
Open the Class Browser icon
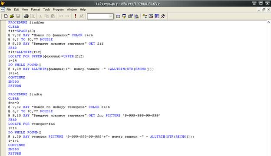pyautogui.click(x=145, y=16)
